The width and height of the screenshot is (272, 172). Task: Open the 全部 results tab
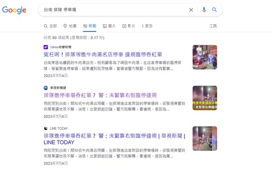point(50,26)
